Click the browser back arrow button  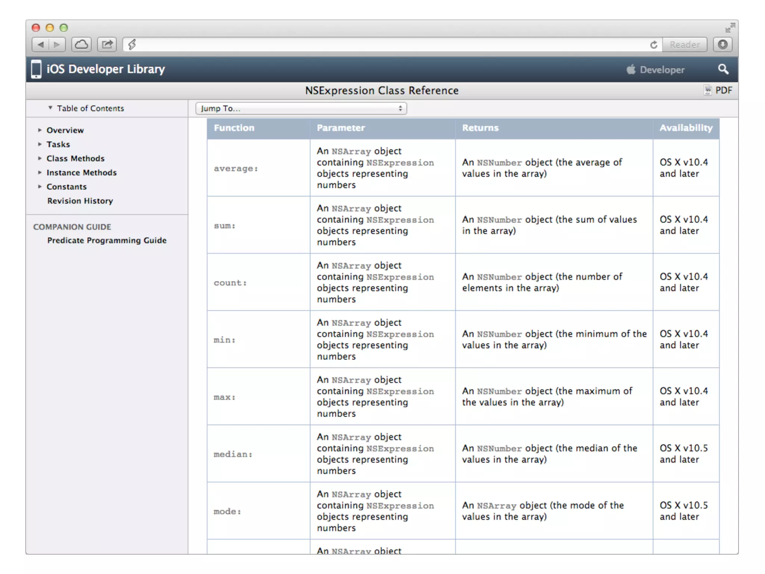click(40, 45)
